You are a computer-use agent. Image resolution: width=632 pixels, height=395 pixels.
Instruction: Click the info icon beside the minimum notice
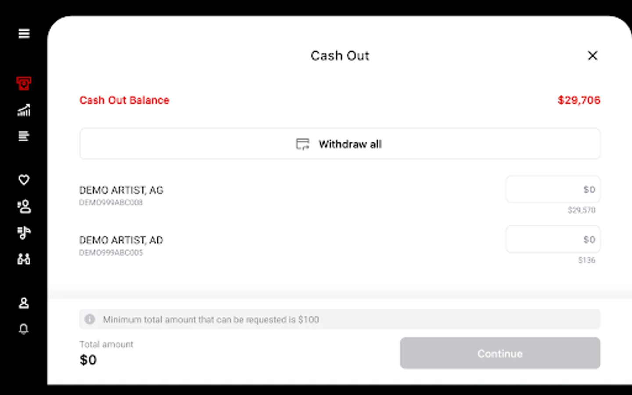[x=90, y=320]
